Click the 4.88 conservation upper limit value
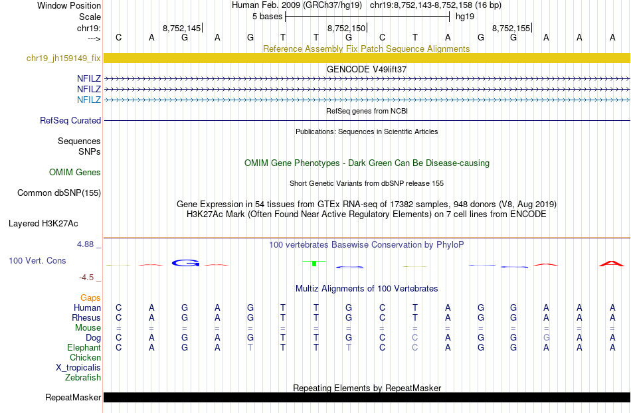 pos(85,244)
